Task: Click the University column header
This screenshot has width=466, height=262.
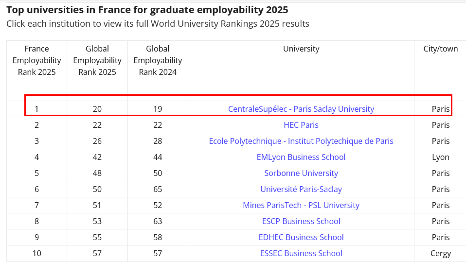Action: point(301,49)
